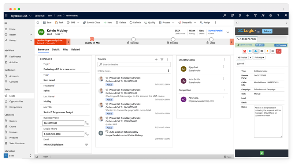Image resolution: width=293 pixels, height=164 pixels.
Task: Open more options for ABC Corp. competitor
Action: pyautogui.click(x=223, y=97)
